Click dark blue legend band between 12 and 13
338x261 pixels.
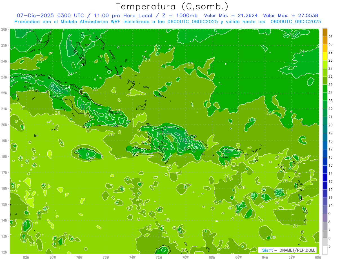click(x=325, y=185)
